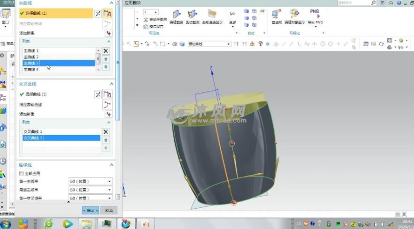Click the Clip Section icon in ribbon
The width and height of the screenshot is (414, 229).
(x=192, y=15)
